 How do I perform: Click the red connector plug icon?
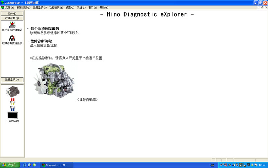[13, 101]
